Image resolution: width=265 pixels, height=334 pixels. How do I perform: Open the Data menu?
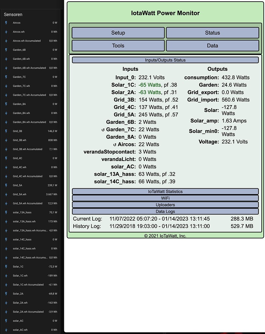(x=212, y=46)
